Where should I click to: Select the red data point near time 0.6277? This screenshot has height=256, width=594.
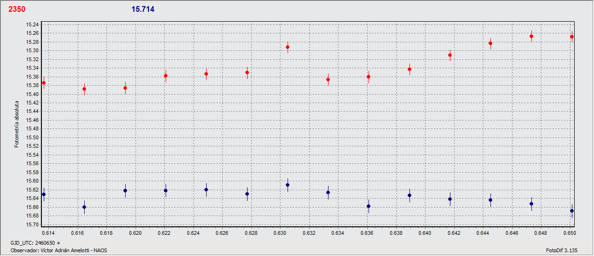tap(247, 72)
